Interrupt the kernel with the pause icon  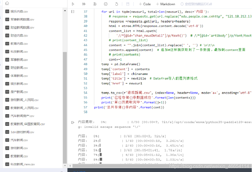tap(106, 4)
